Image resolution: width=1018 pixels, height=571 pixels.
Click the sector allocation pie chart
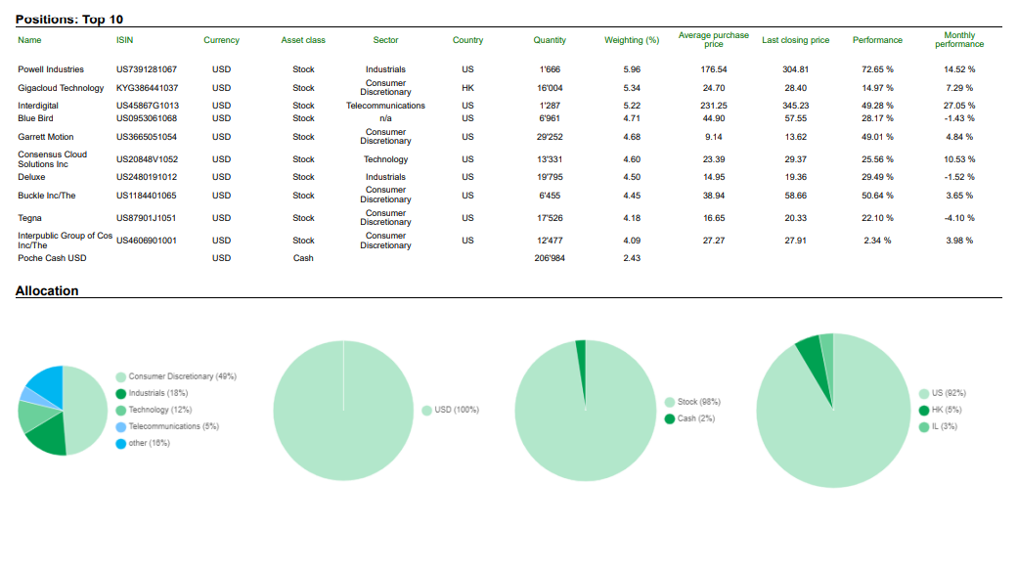click(63, 411)
